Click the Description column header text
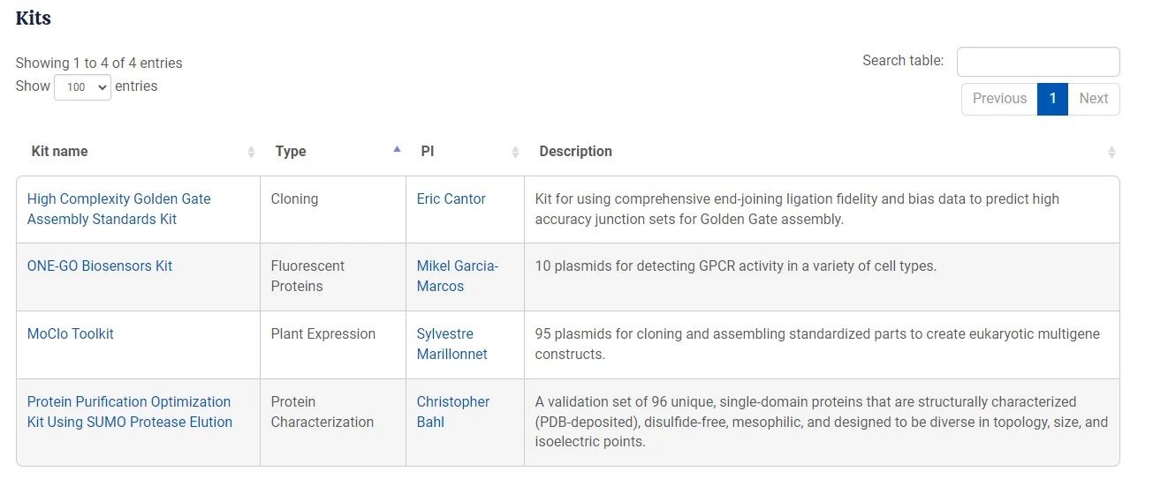The height and width of the screenshot is (479, 1153). pyautogui.click(x=575, y=152)
